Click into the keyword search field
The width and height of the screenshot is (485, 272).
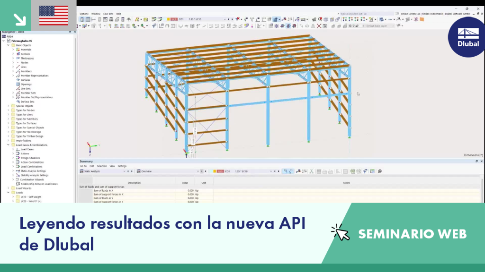[x=366, y=14]
